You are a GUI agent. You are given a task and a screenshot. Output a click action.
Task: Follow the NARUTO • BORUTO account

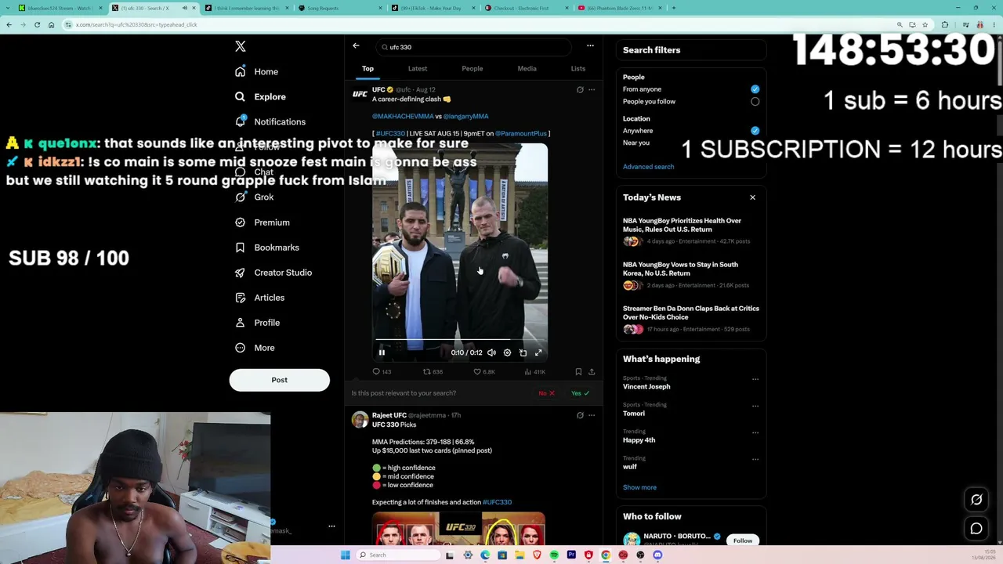tap(743, 540)
